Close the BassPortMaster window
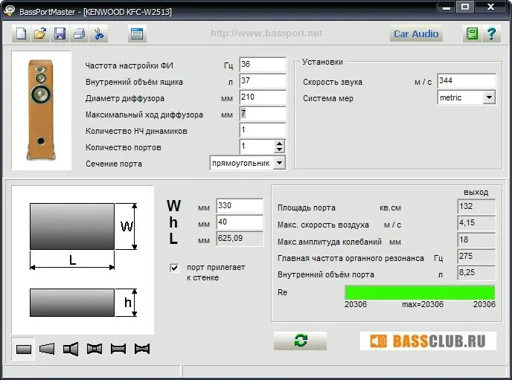512x380 pixels. [490, 7]
